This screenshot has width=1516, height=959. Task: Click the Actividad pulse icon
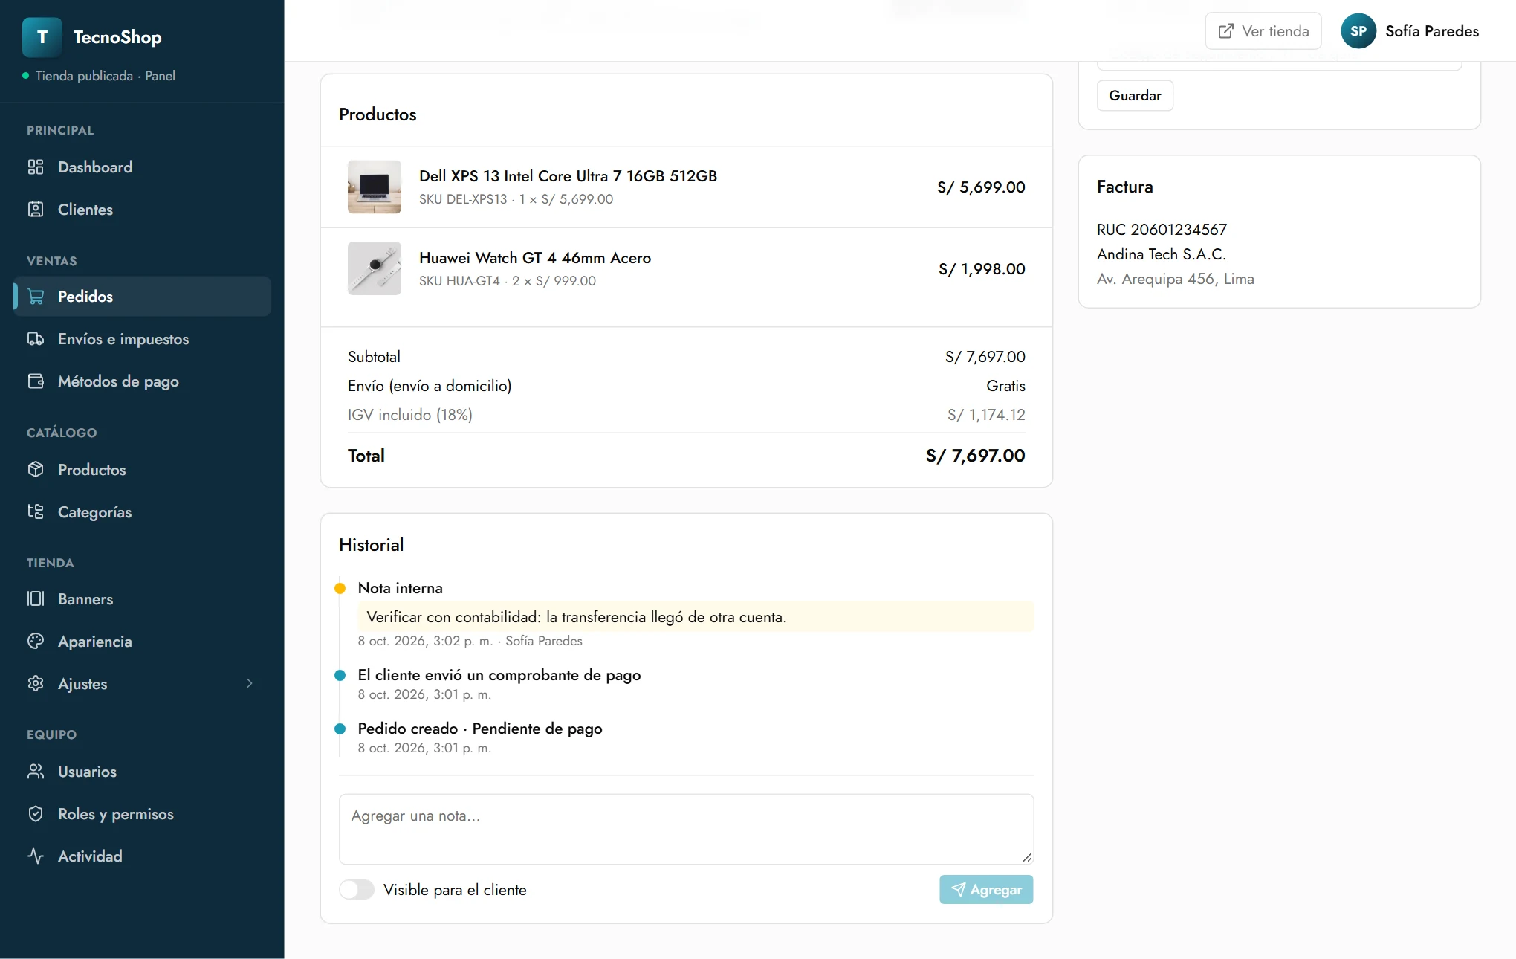point(36,856)
